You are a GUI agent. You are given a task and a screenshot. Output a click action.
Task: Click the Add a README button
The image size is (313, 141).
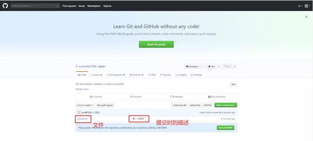225,128
